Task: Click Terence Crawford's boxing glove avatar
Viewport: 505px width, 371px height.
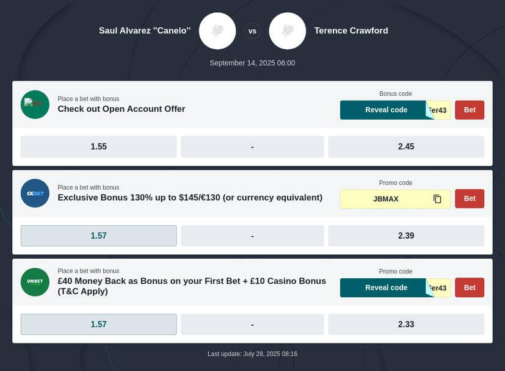Action: pos(287,31)
